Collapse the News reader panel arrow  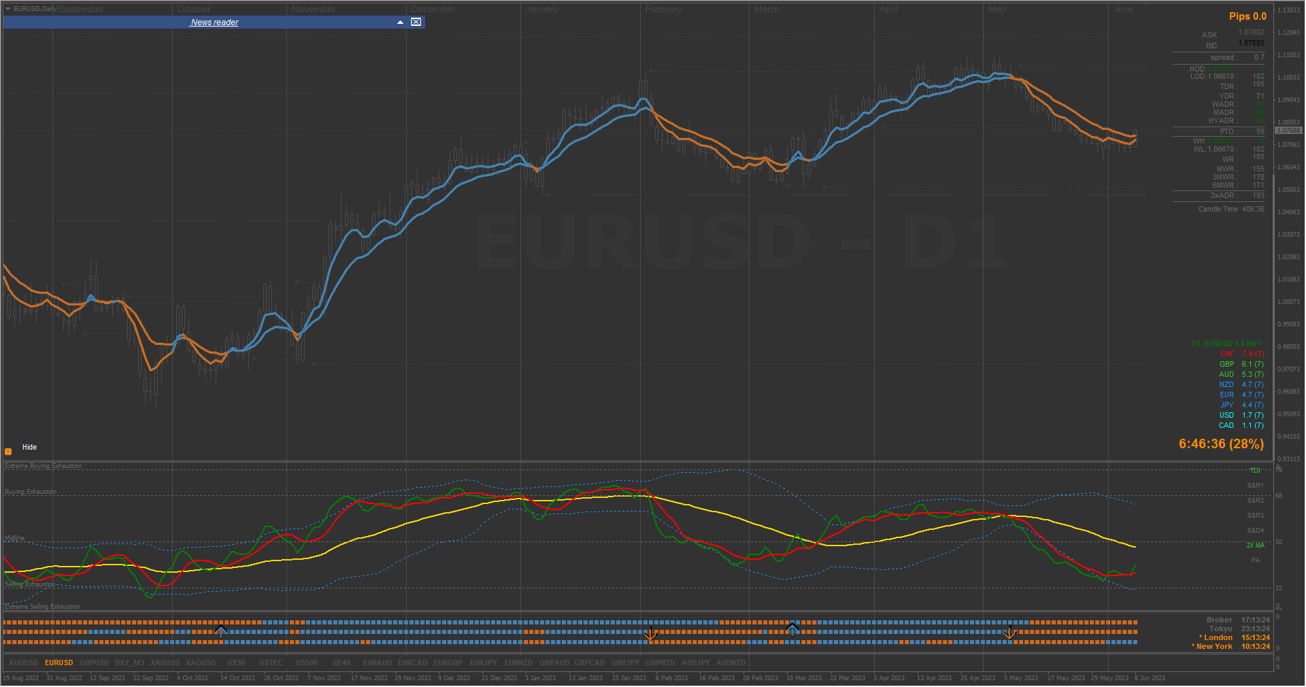pyautogui.click(x=401, y=22)
